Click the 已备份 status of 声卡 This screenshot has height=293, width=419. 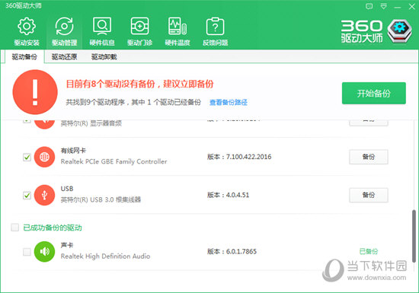(369, 251)
